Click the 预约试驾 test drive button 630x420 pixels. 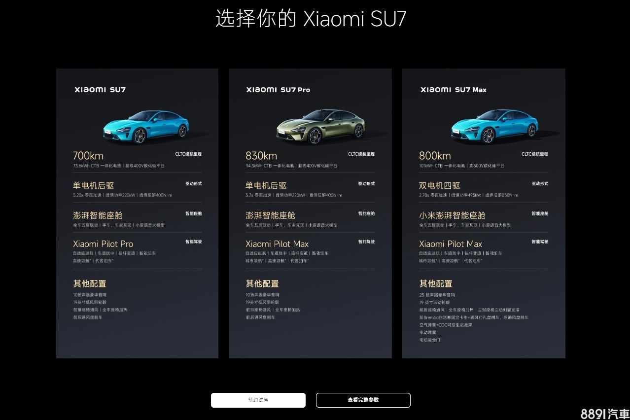258,400
